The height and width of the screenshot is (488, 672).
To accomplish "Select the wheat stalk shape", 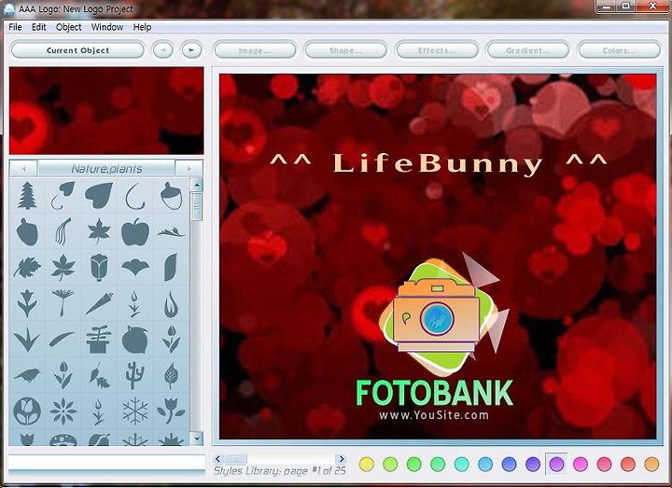I will (x=63, y=231).
